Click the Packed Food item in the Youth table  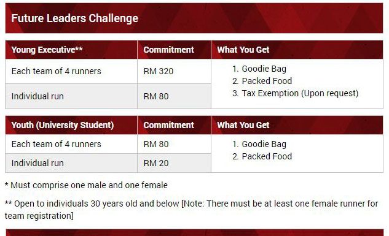(x=262, y=156)
